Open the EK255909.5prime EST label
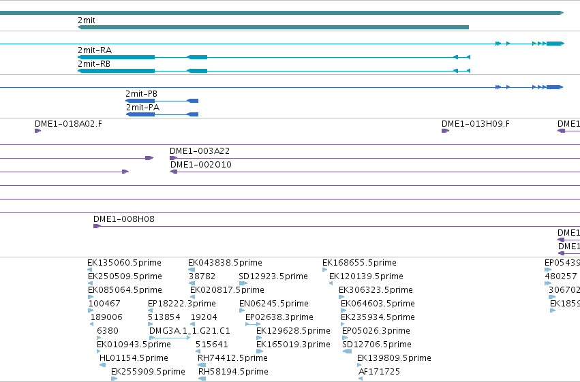 point(148,372)
